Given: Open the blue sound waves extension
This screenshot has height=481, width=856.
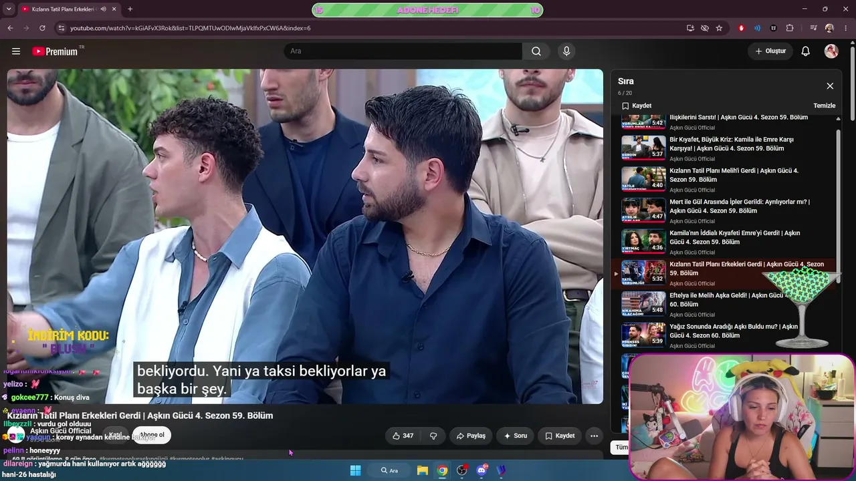Looking at the screenshot, I should pyautogui.click(x=757, y=28).
